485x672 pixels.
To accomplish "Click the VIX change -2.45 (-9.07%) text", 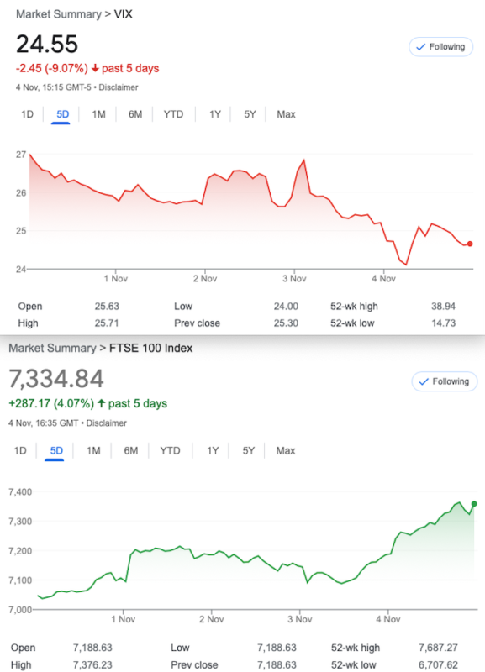I will 52,69.
